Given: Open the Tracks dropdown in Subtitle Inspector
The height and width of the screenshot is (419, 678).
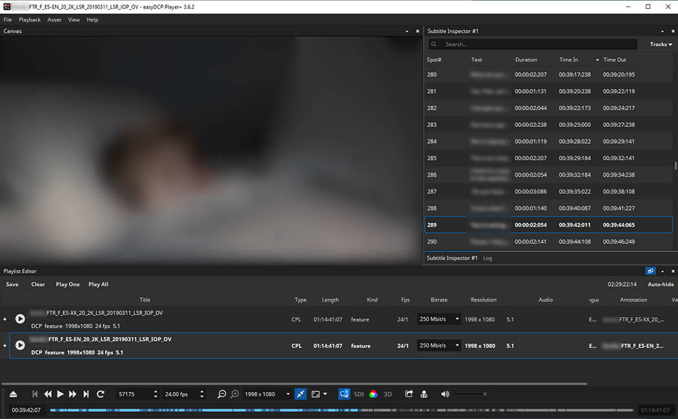Looking at the screenshot, I should (661, 44).
